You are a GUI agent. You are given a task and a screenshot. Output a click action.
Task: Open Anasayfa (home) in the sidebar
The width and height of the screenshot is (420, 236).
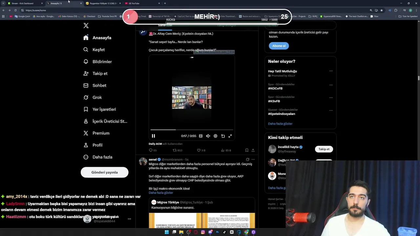(x=97, y=38)
